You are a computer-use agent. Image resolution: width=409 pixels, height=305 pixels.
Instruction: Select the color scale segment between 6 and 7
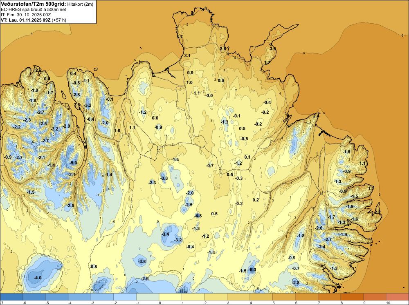306,297
